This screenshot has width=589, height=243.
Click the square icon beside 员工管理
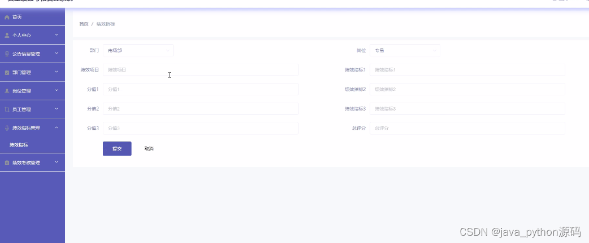pos(7,110)
